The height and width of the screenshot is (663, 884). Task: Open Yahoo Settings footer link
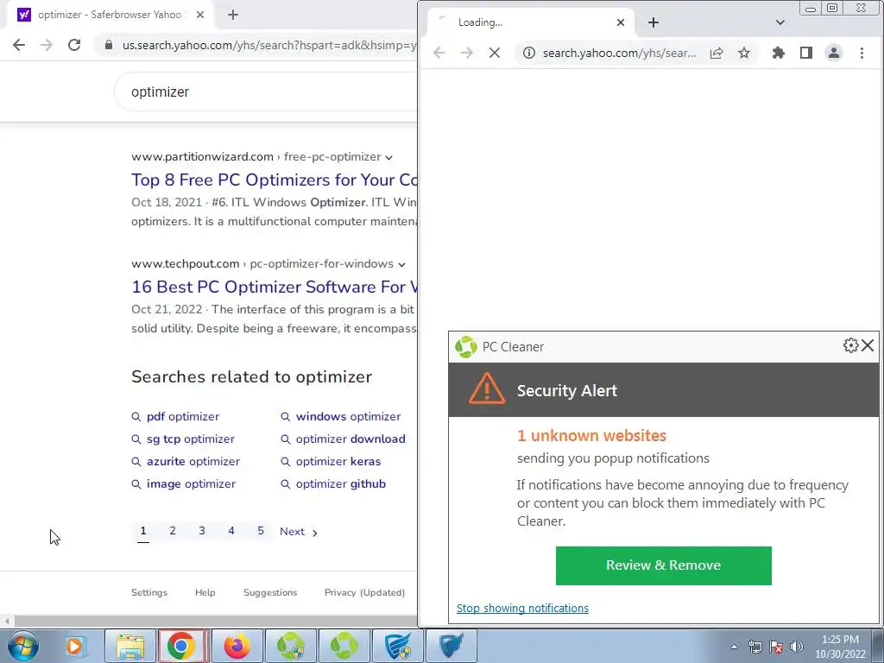pos(149,592)
